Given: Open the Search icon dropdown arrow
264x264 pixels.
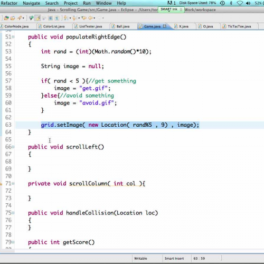Looking at the screenshot, I should coord(23,18).
